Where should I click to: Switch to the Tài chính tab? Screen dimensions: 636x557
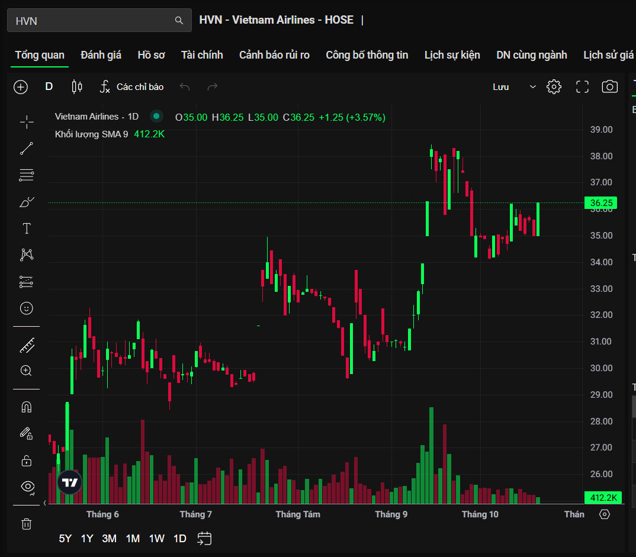coord(202,55)
